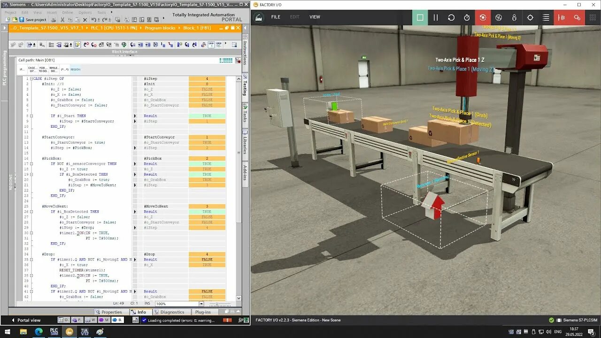Pause the Factory I/O simulation
The height and width of the screenshot is (338, 601).
pyautogui.click(x=436, y=17)
